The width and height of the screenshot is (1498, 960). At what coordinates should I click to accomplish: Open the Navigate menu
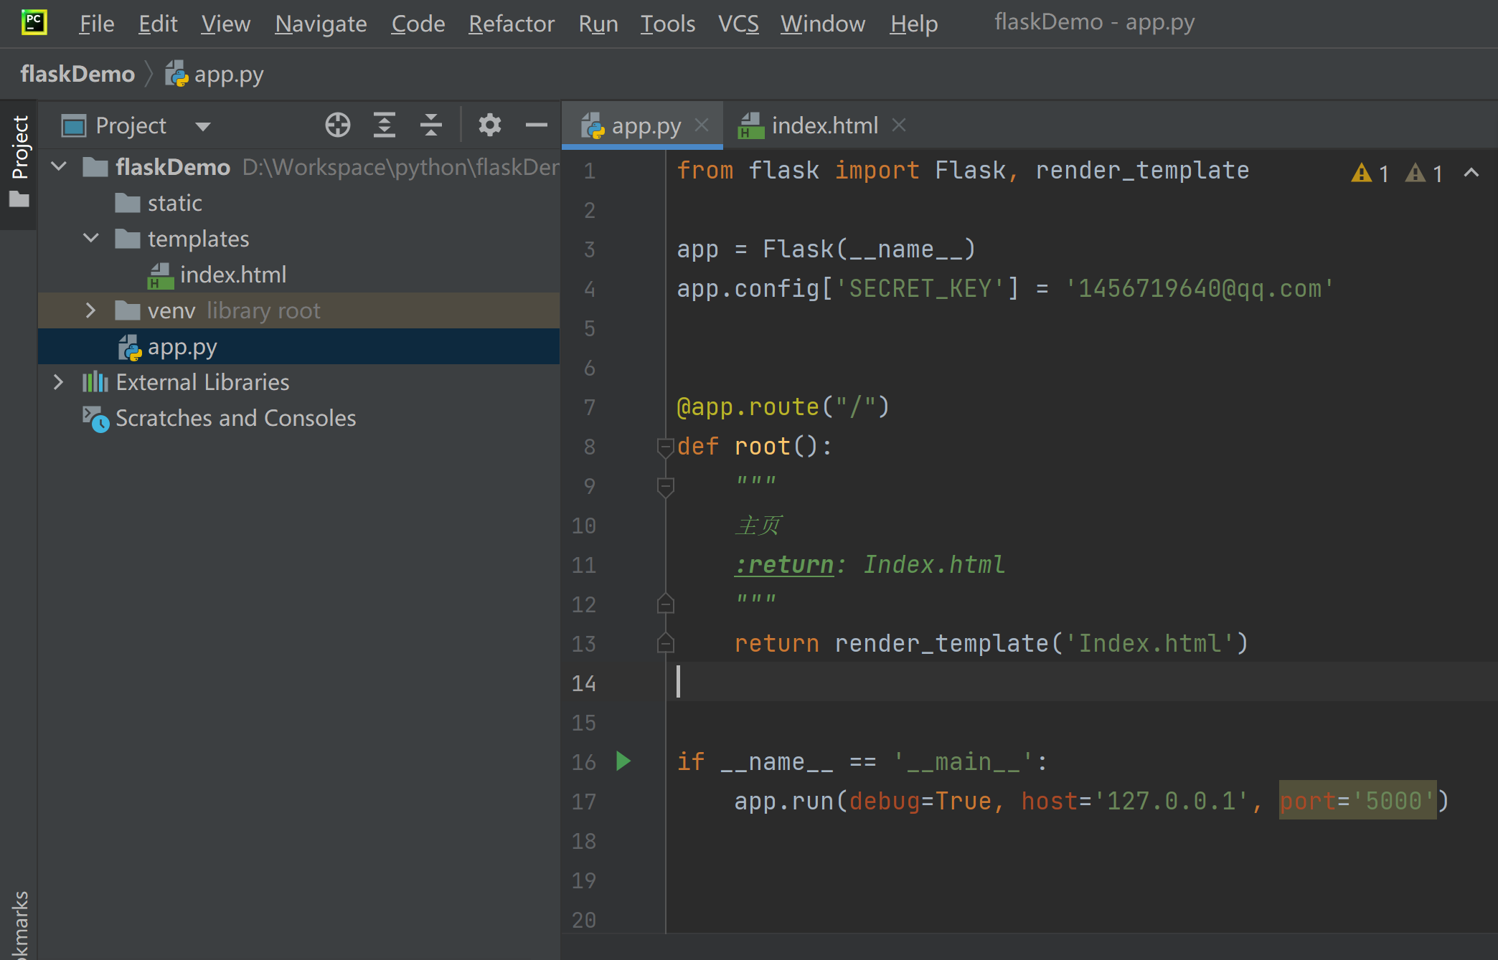(321, 24)
